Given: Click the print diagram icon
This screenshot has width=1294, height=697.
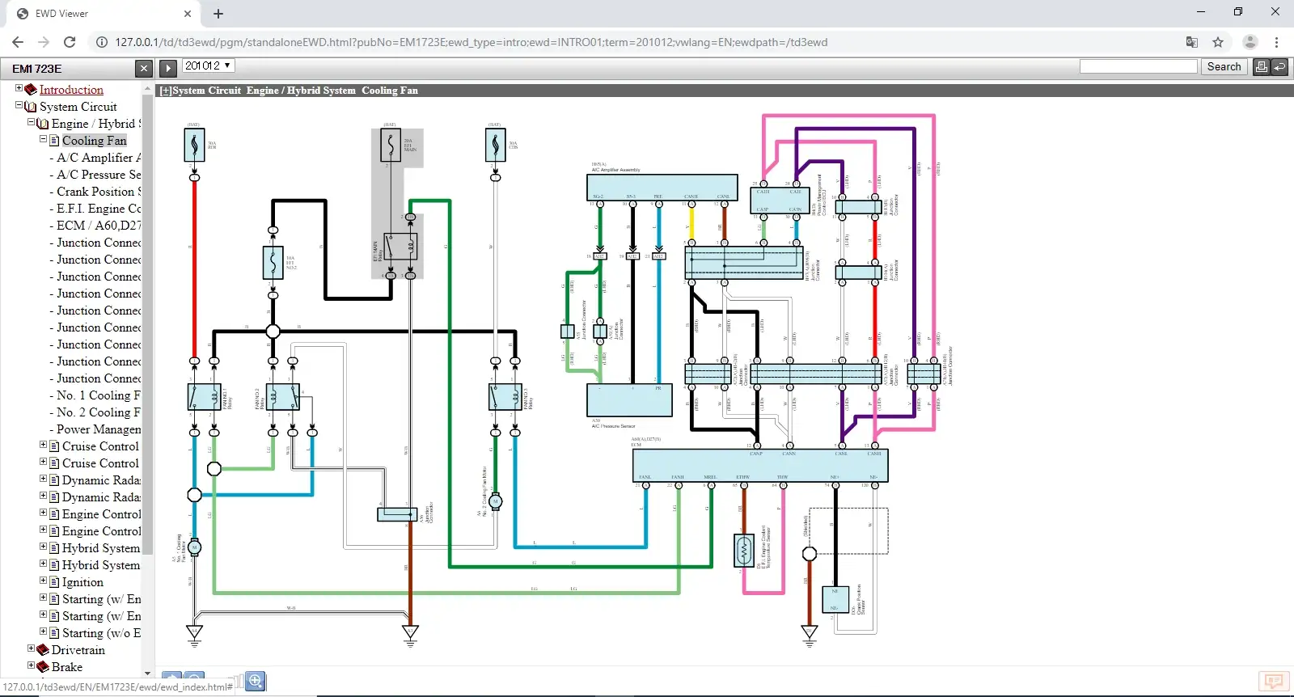Looking at the screenshot, I should [x=1261, y=67].
